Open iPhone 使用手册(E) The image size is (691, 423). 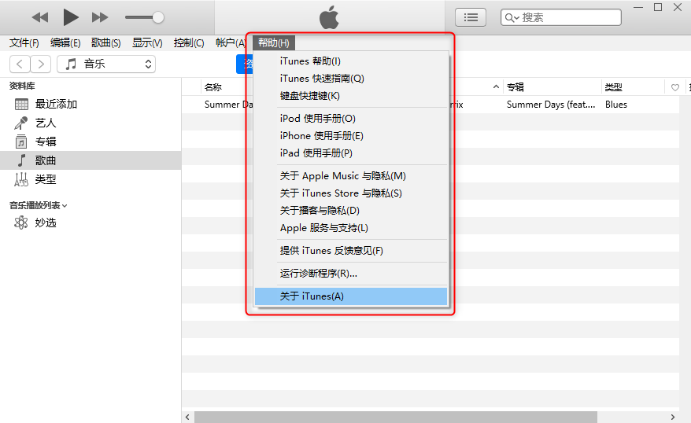[351, 135]
